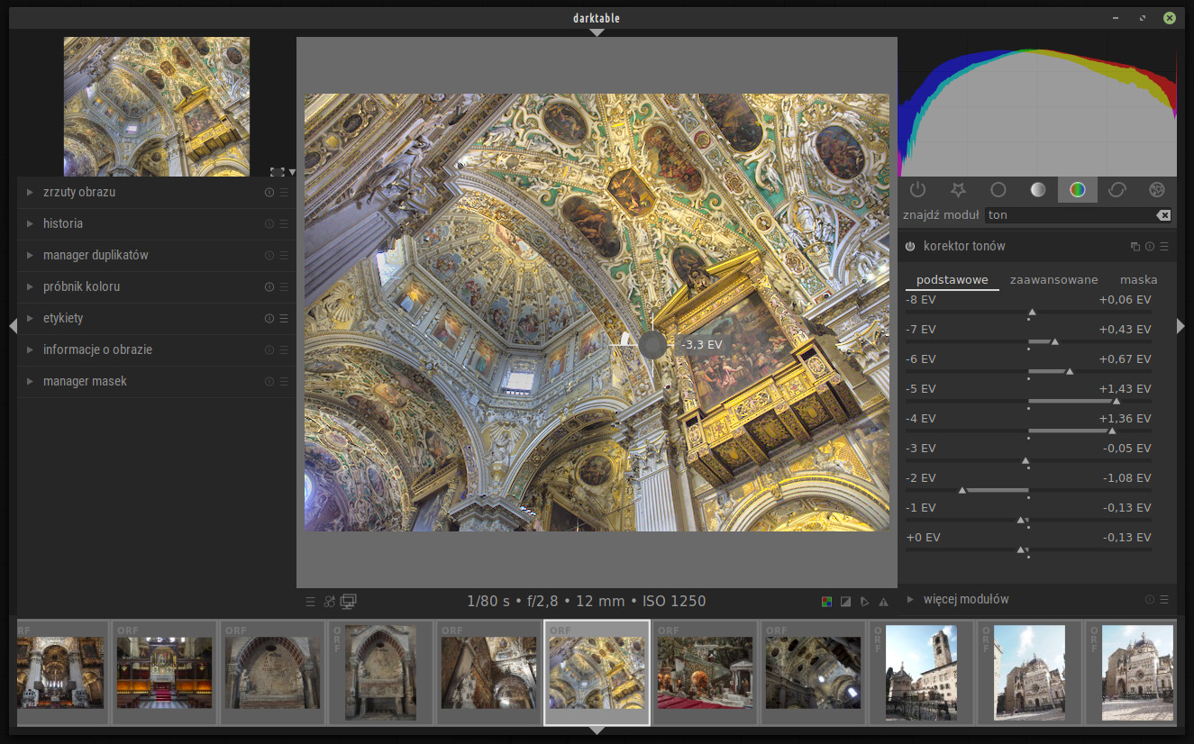Reset korektor tonów module parameters
The width and height of the screenshot is (1194, 744).
pos(1150,247)
